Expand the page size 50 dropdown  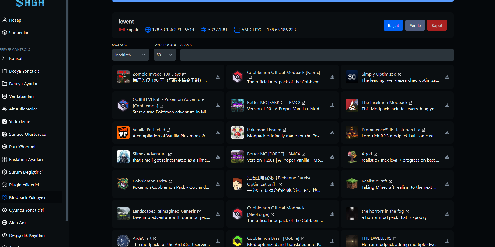pyautogui.click(x=165, y=55)
